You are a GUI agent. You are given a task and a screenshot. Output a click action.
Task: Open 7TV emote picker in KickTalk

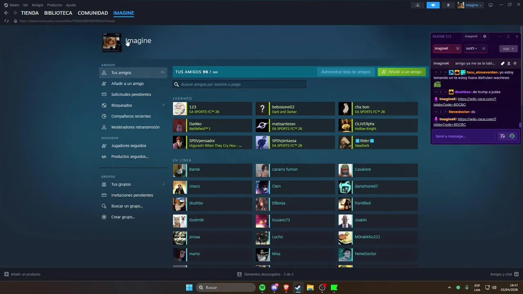[503, 136]
